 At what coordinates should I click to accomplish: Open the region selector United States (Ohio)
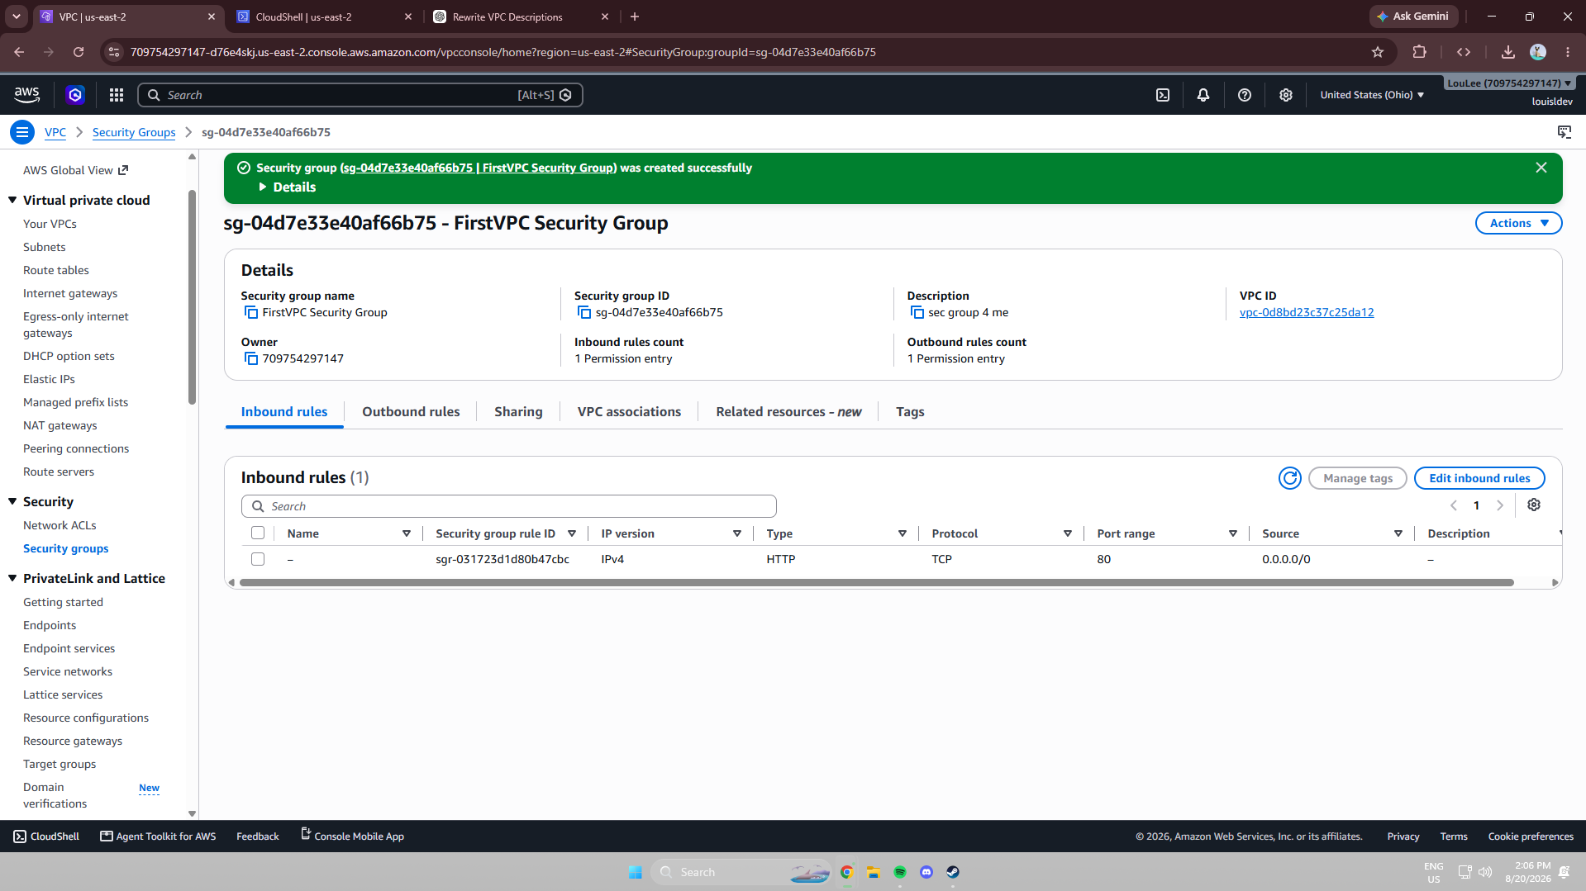pos(1372,95)
